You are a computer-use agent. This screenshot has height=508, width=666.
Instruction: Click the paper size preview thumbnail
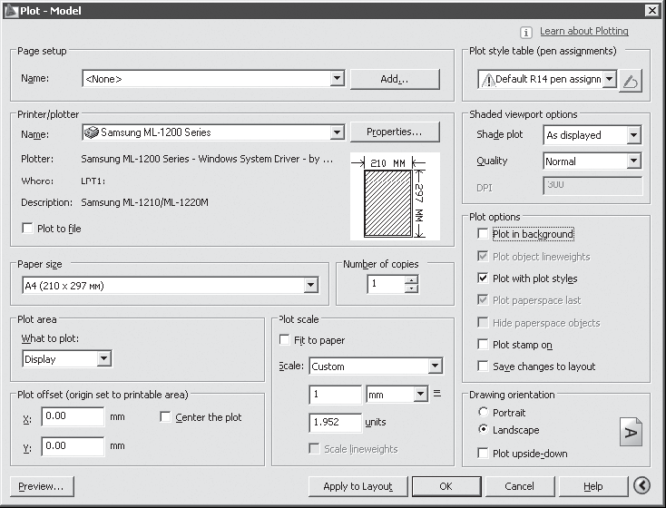[395, 197]
